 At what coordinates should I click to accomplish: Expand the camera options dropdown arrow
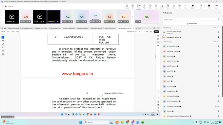coord(197,7)
